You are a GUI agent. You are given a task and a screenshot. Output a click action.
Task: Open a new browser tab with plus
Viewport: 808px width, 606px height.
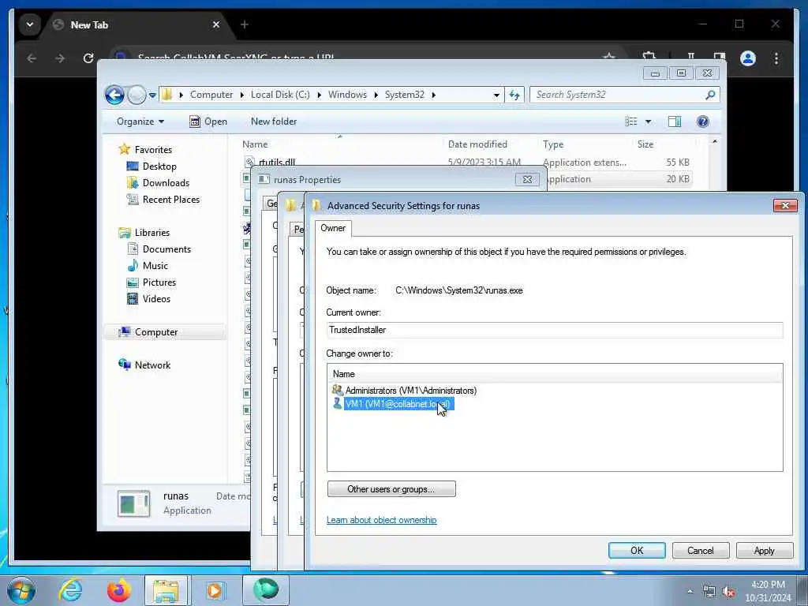point(245,24)
